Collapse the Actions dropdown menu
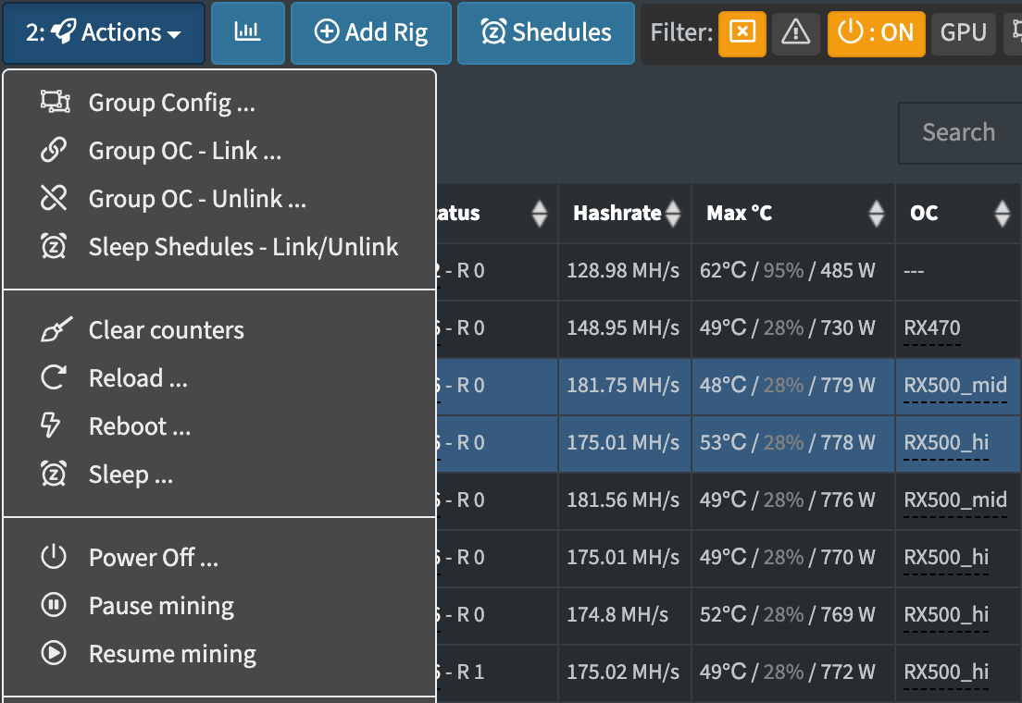Image resolution: width=1022 pixels, height=703 pixels. tap(104, 32)
